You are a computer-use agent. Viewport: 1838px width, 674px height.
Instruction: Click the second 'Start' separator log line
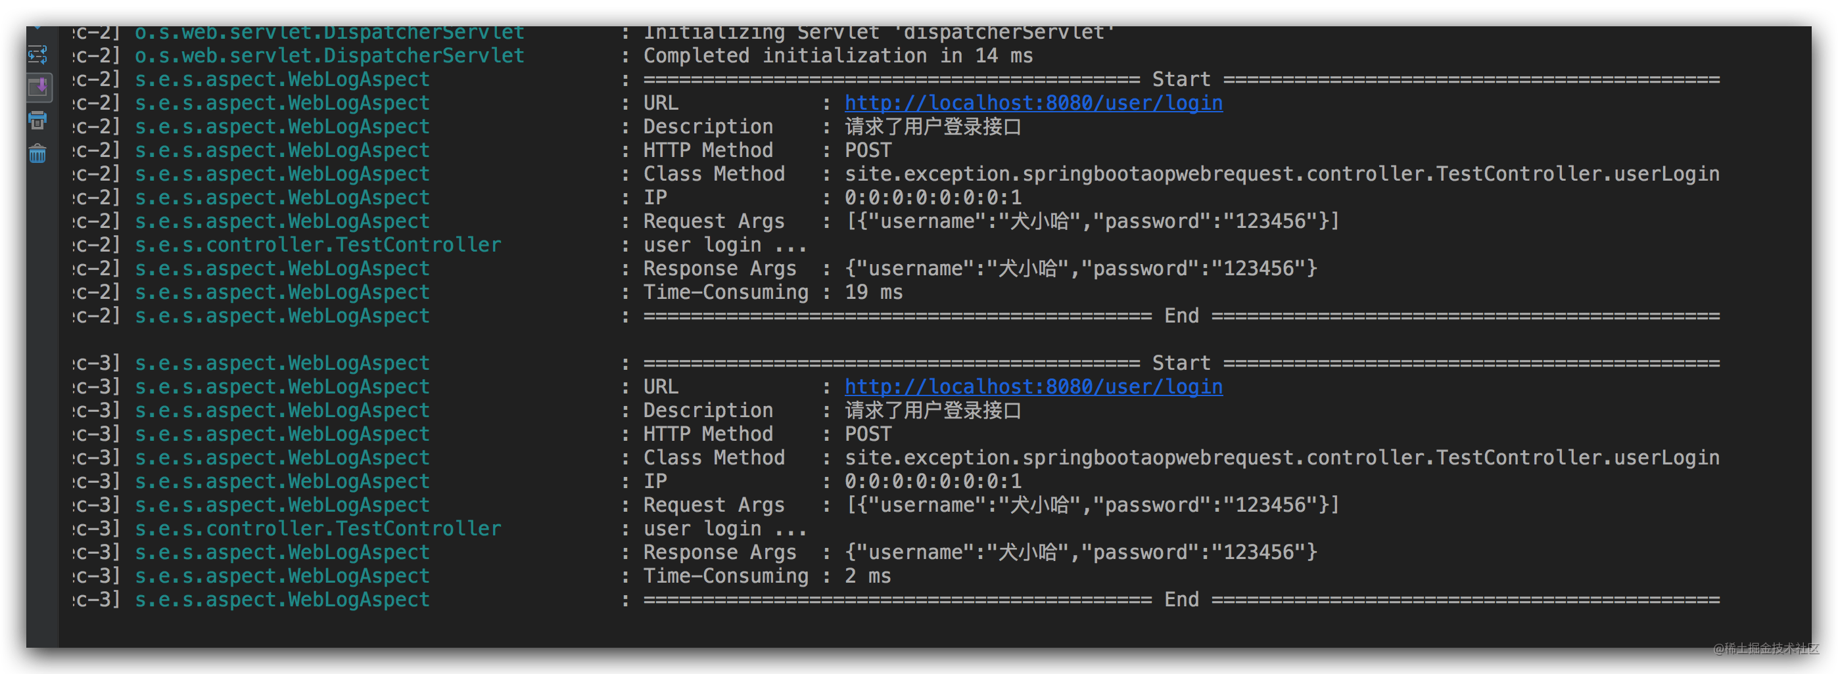pos(1181,364)
